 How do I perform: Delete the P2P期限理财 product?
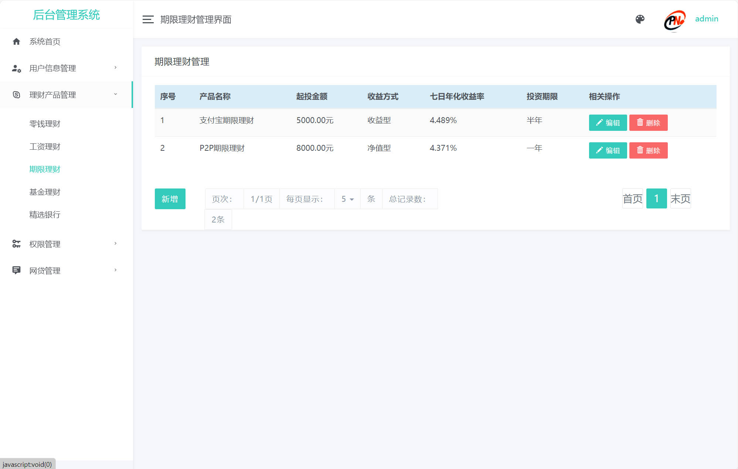click(x=648, y=150)
